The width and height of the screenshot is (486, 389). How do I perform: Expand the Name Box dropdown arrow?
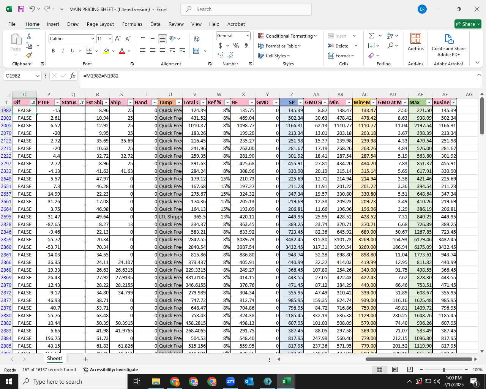(x=37, y=76)
